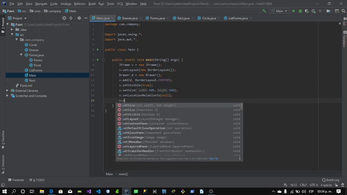Viewport: 347px width, 195px height.
Task: Open the File menu
Action: tap(12, 4)
